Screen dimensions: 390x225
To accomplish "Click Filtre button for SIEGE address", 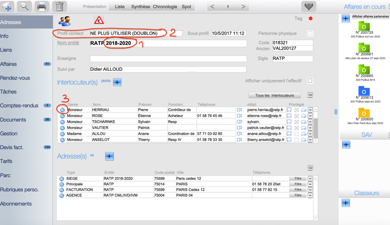I will tap(298, 178).
